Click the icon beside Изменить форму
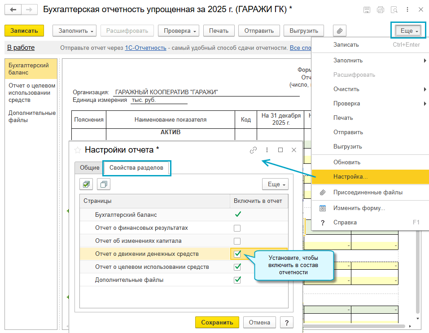Screen dimensions: 429x333 tap(323, 208)
